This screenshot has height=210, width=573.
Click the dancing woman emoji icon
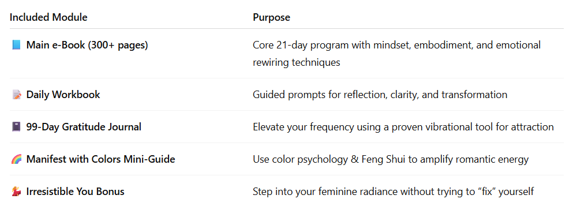click(16, 192)
